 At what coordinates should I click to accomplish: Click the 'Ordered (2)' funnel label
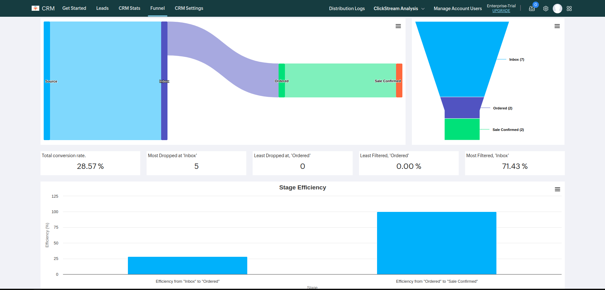click(x=503, y=108)
